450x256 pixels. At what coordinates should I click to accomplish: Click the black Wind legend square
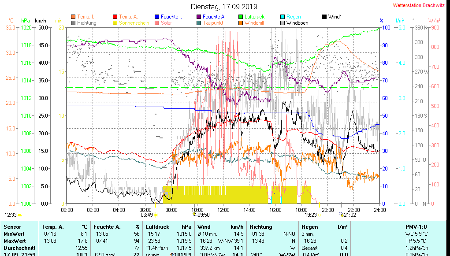click(324, 17)
